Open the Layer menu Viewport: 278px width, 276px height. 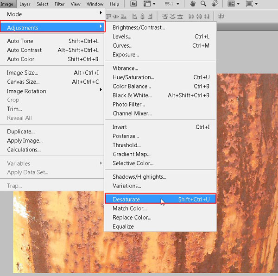point(25,4)
